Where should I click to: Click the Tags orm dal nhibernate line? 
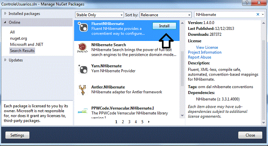220,87
